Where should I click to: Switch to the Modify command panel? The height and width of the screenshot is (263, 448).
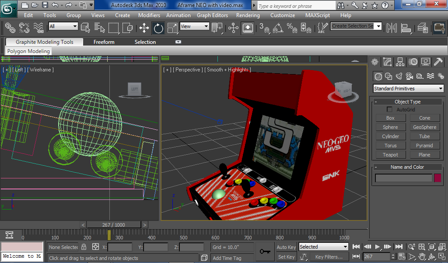388,61
